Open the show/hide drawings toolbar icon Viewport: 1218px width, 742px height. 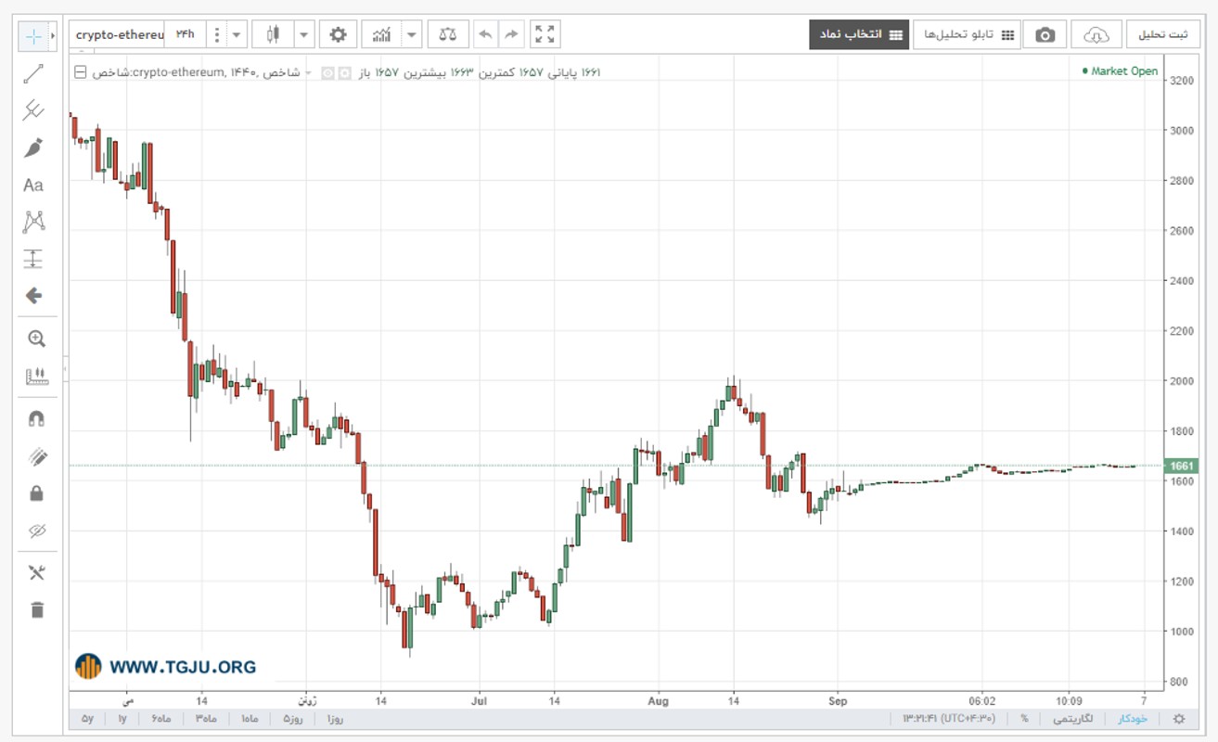point(36,573)
